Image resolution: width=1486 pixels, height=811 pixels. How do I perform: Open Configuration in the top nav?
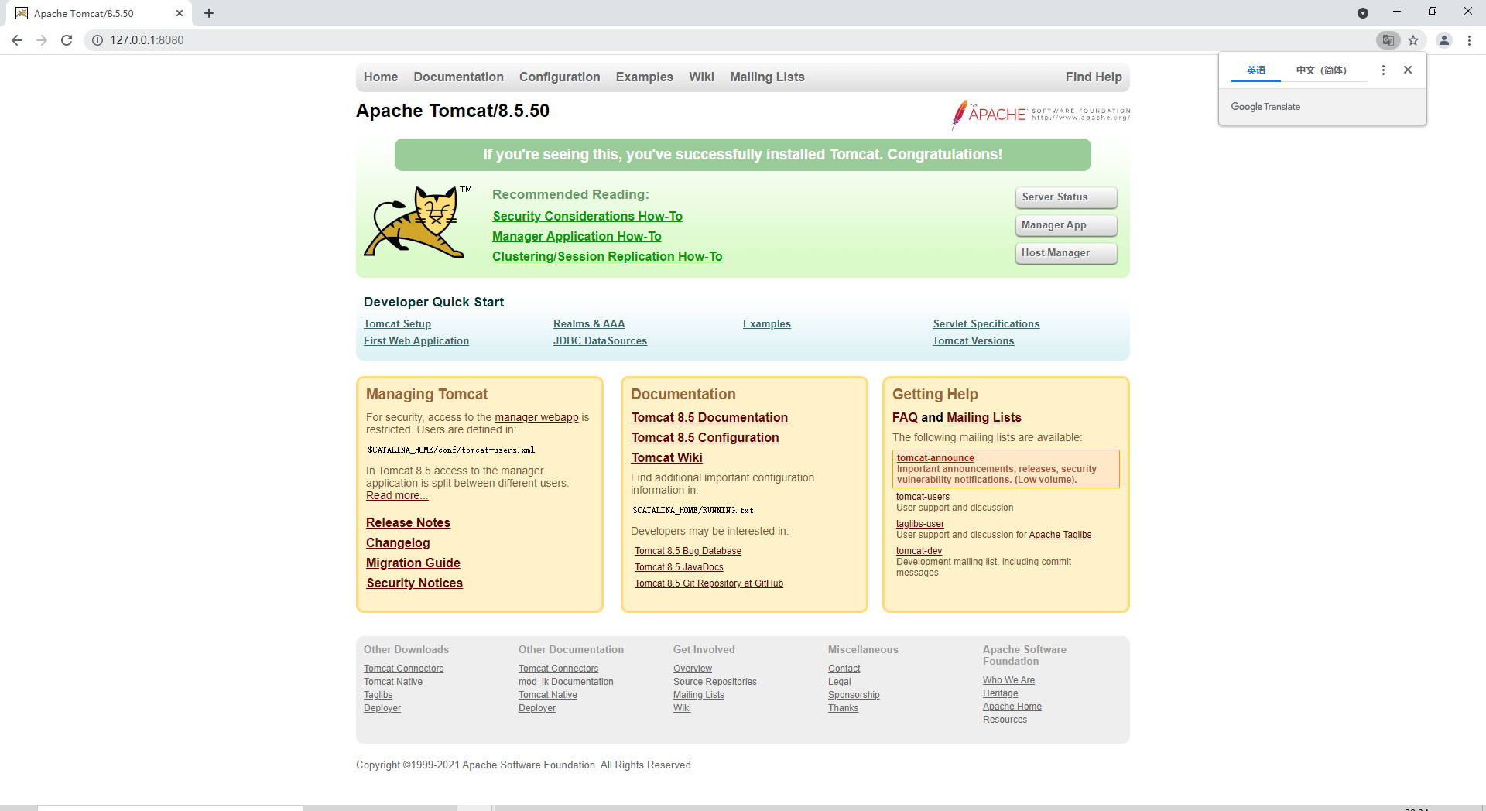point(560,77)
